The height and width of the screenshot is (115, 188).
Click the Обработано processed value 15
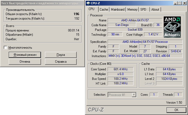point(77,35)
